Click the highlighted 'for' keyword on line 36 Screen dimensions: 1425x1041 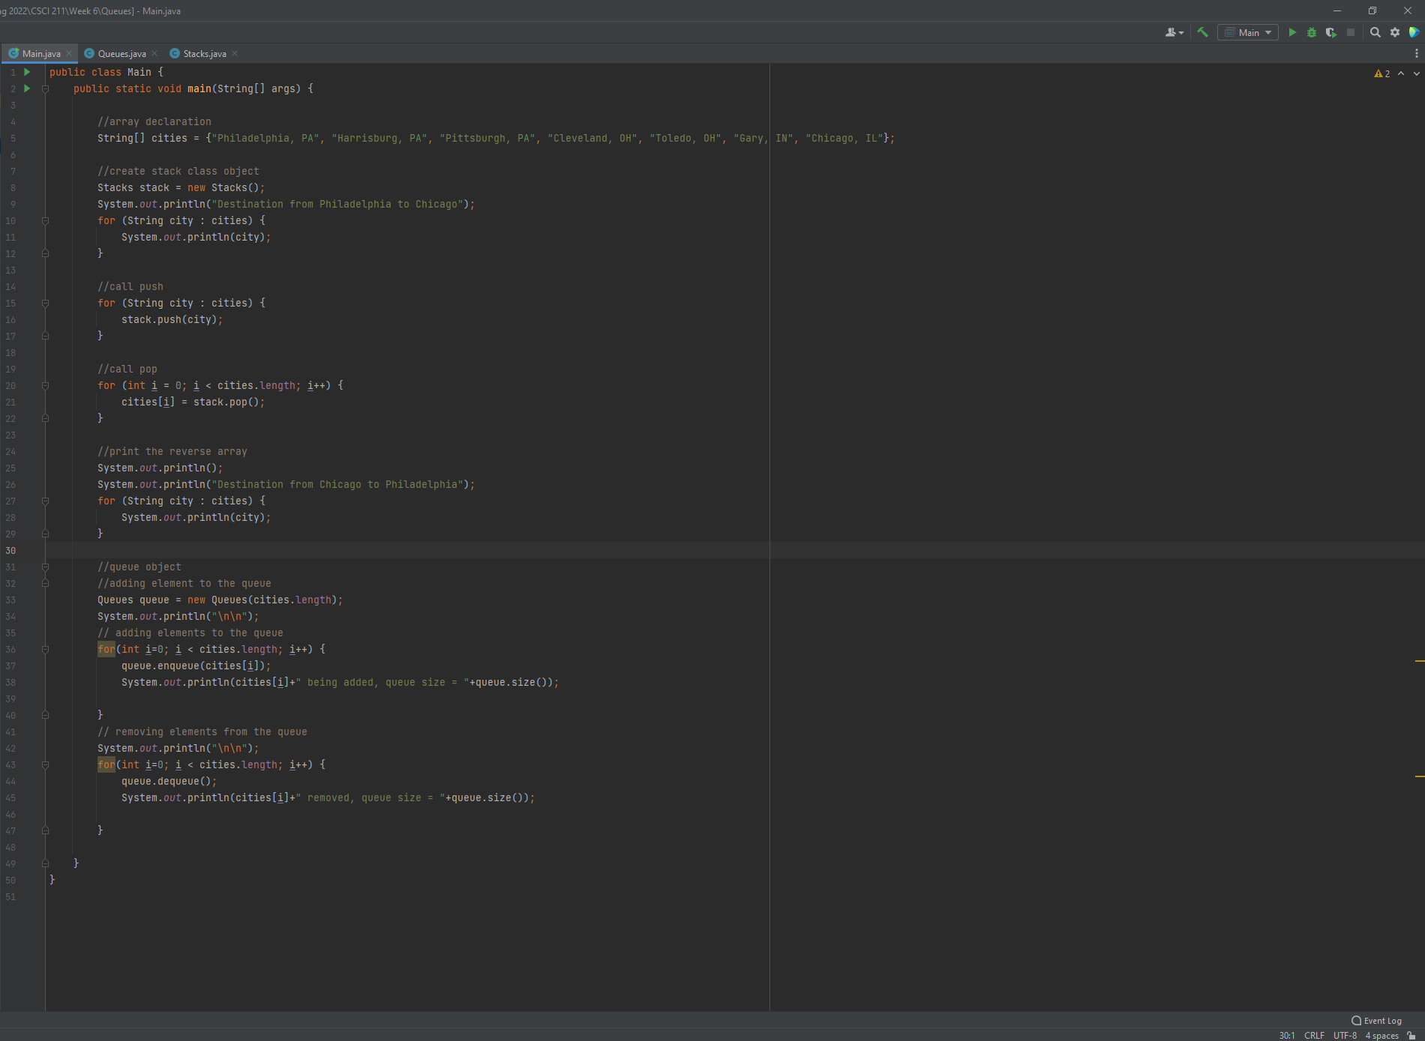point(106,649)
